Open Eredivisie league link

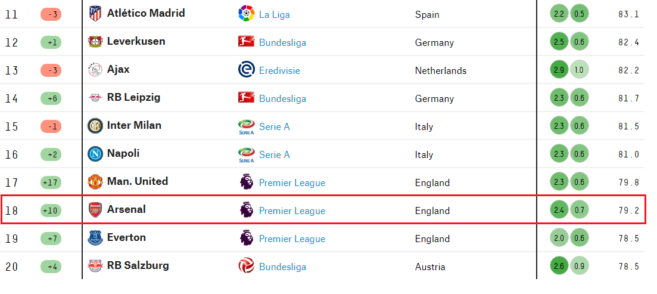coord(279,71)
